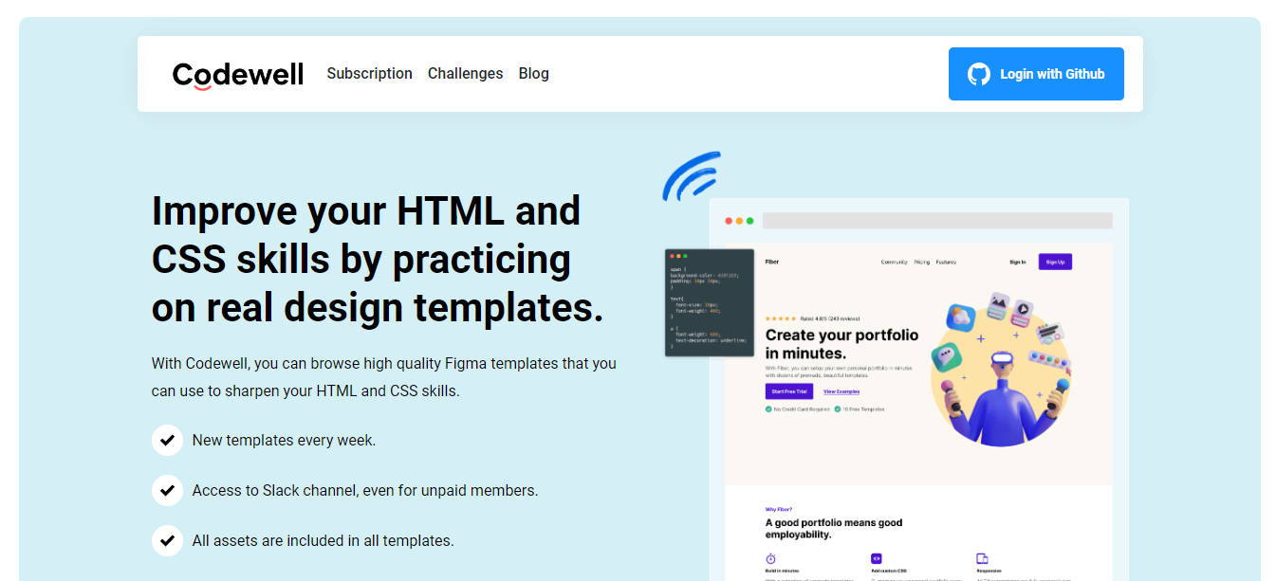Click the stopwatch icon above "Build in minutes"

click(x=770, y=558)
